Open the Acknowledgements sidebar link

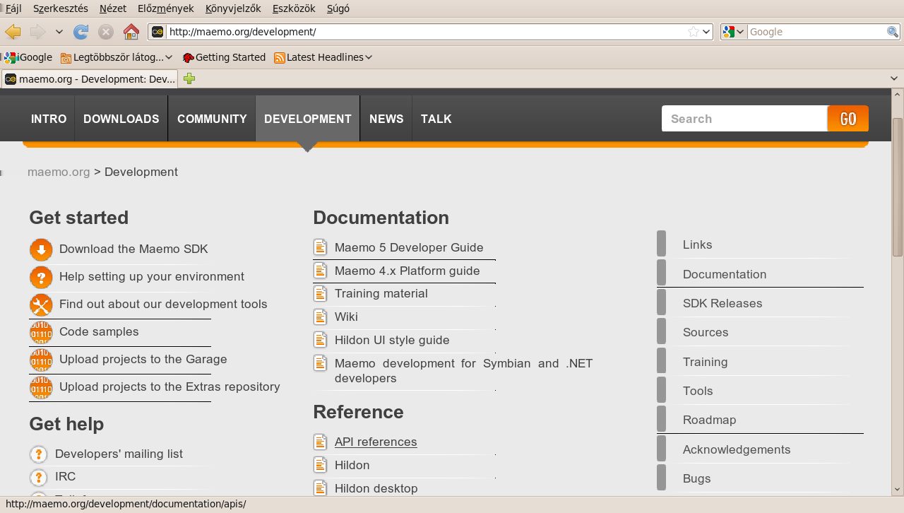(x=737, y=449)
